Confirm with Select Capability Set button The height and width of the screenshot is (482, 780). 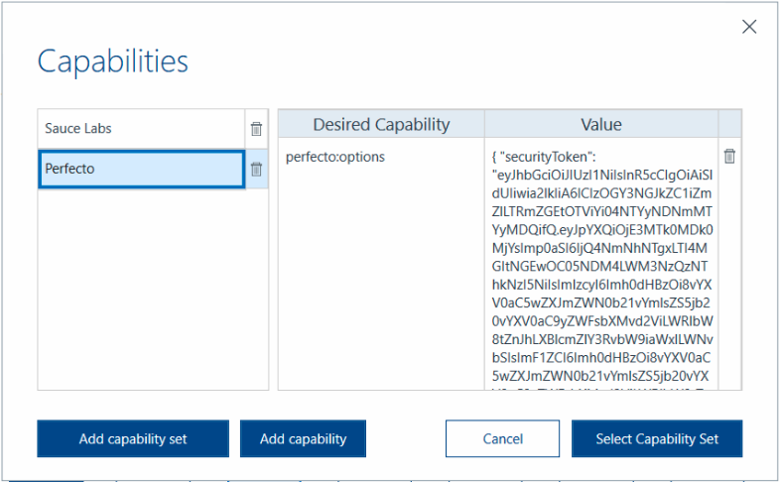[x=655, y=438]
